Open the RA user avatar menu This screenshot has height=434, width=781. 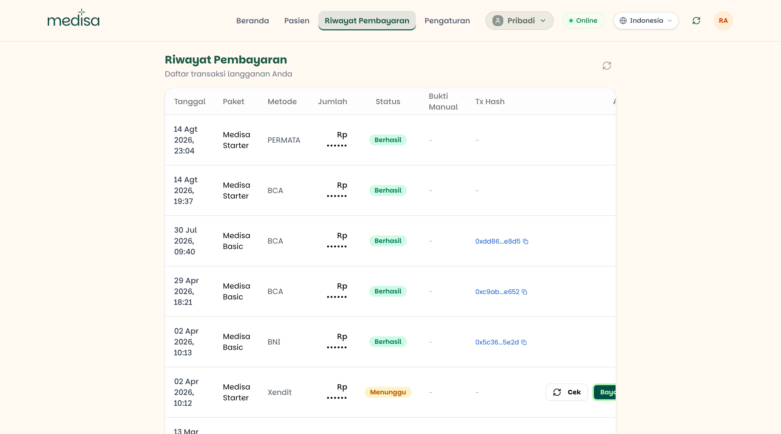(x=723, y=21)
